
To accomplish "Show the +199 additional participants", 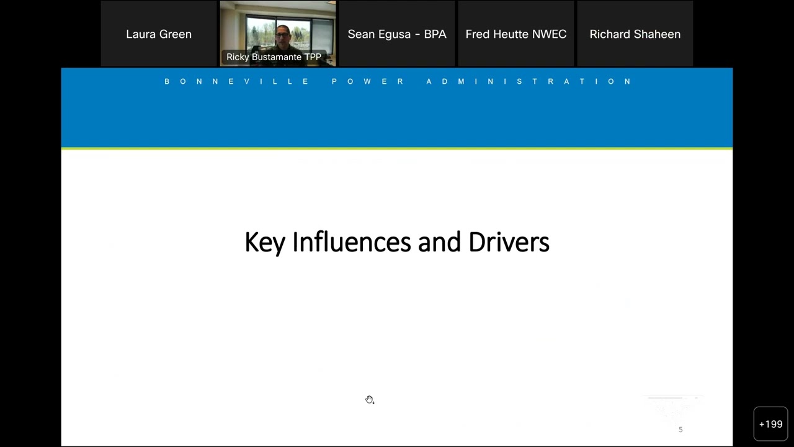I will 770,424.
